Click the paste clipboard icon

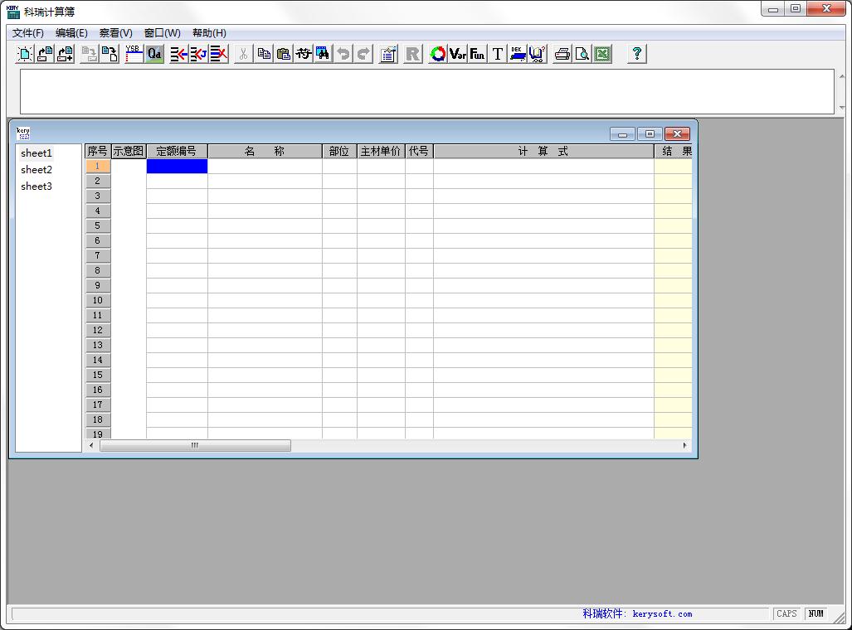(284, 54)
